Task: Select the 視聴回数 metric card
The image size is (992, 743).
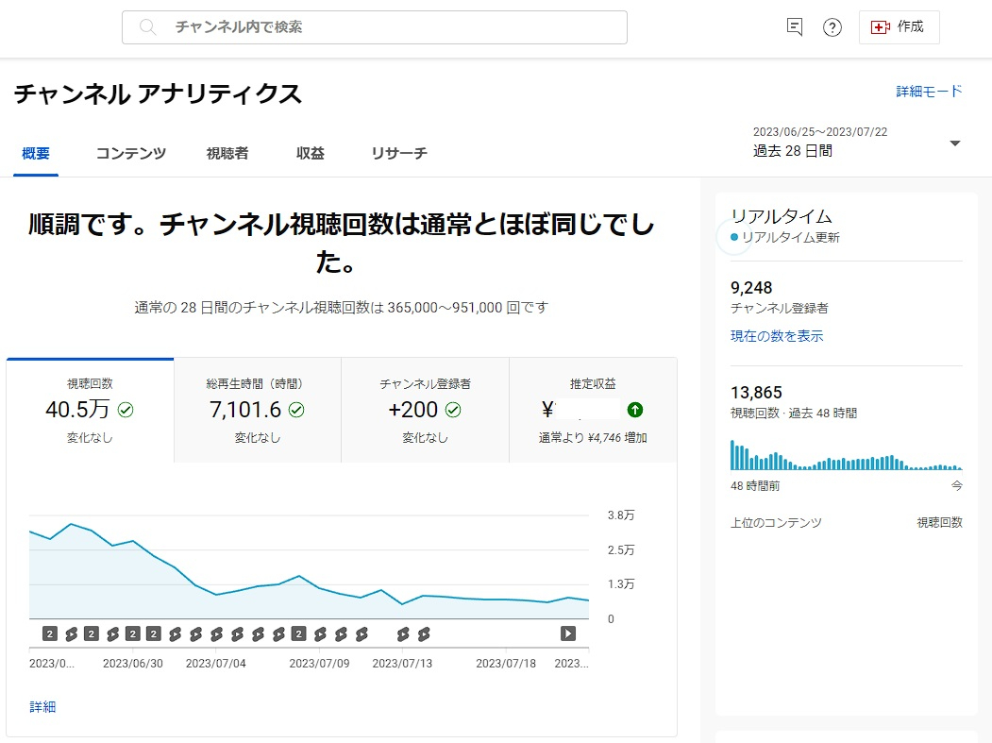Action: coord(90,410)
